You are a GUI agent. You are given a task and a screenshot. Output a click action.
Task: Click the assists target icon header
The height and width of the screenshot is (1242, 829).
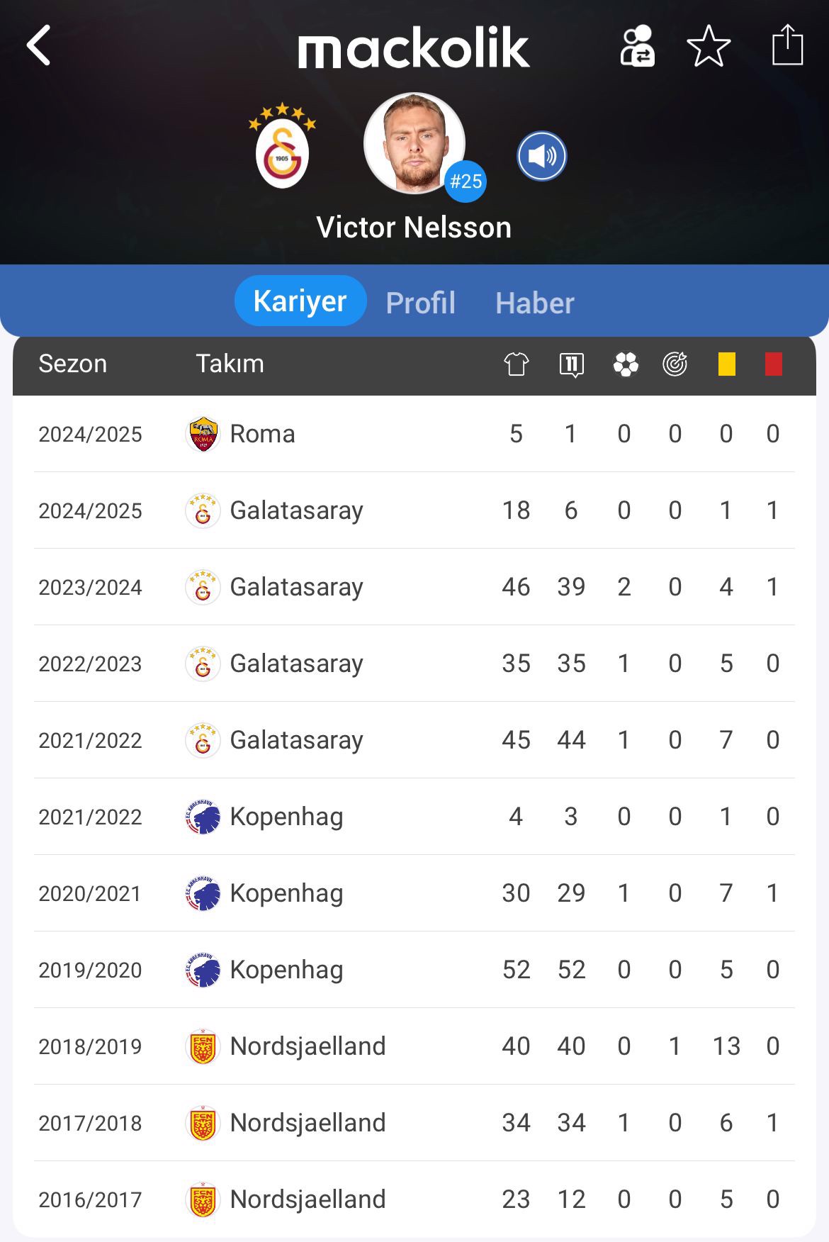click(675, 364)
